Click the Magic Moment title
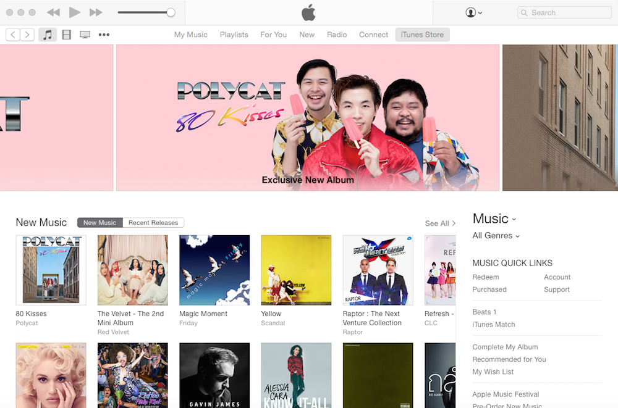 pos(203,314)
